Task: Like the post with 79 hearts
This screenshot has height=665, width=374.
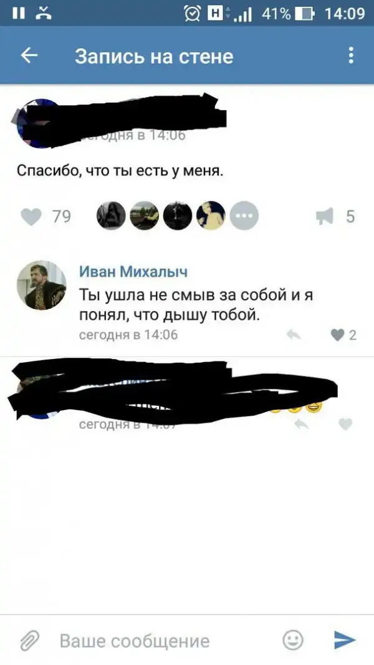Action: (31, 217)
